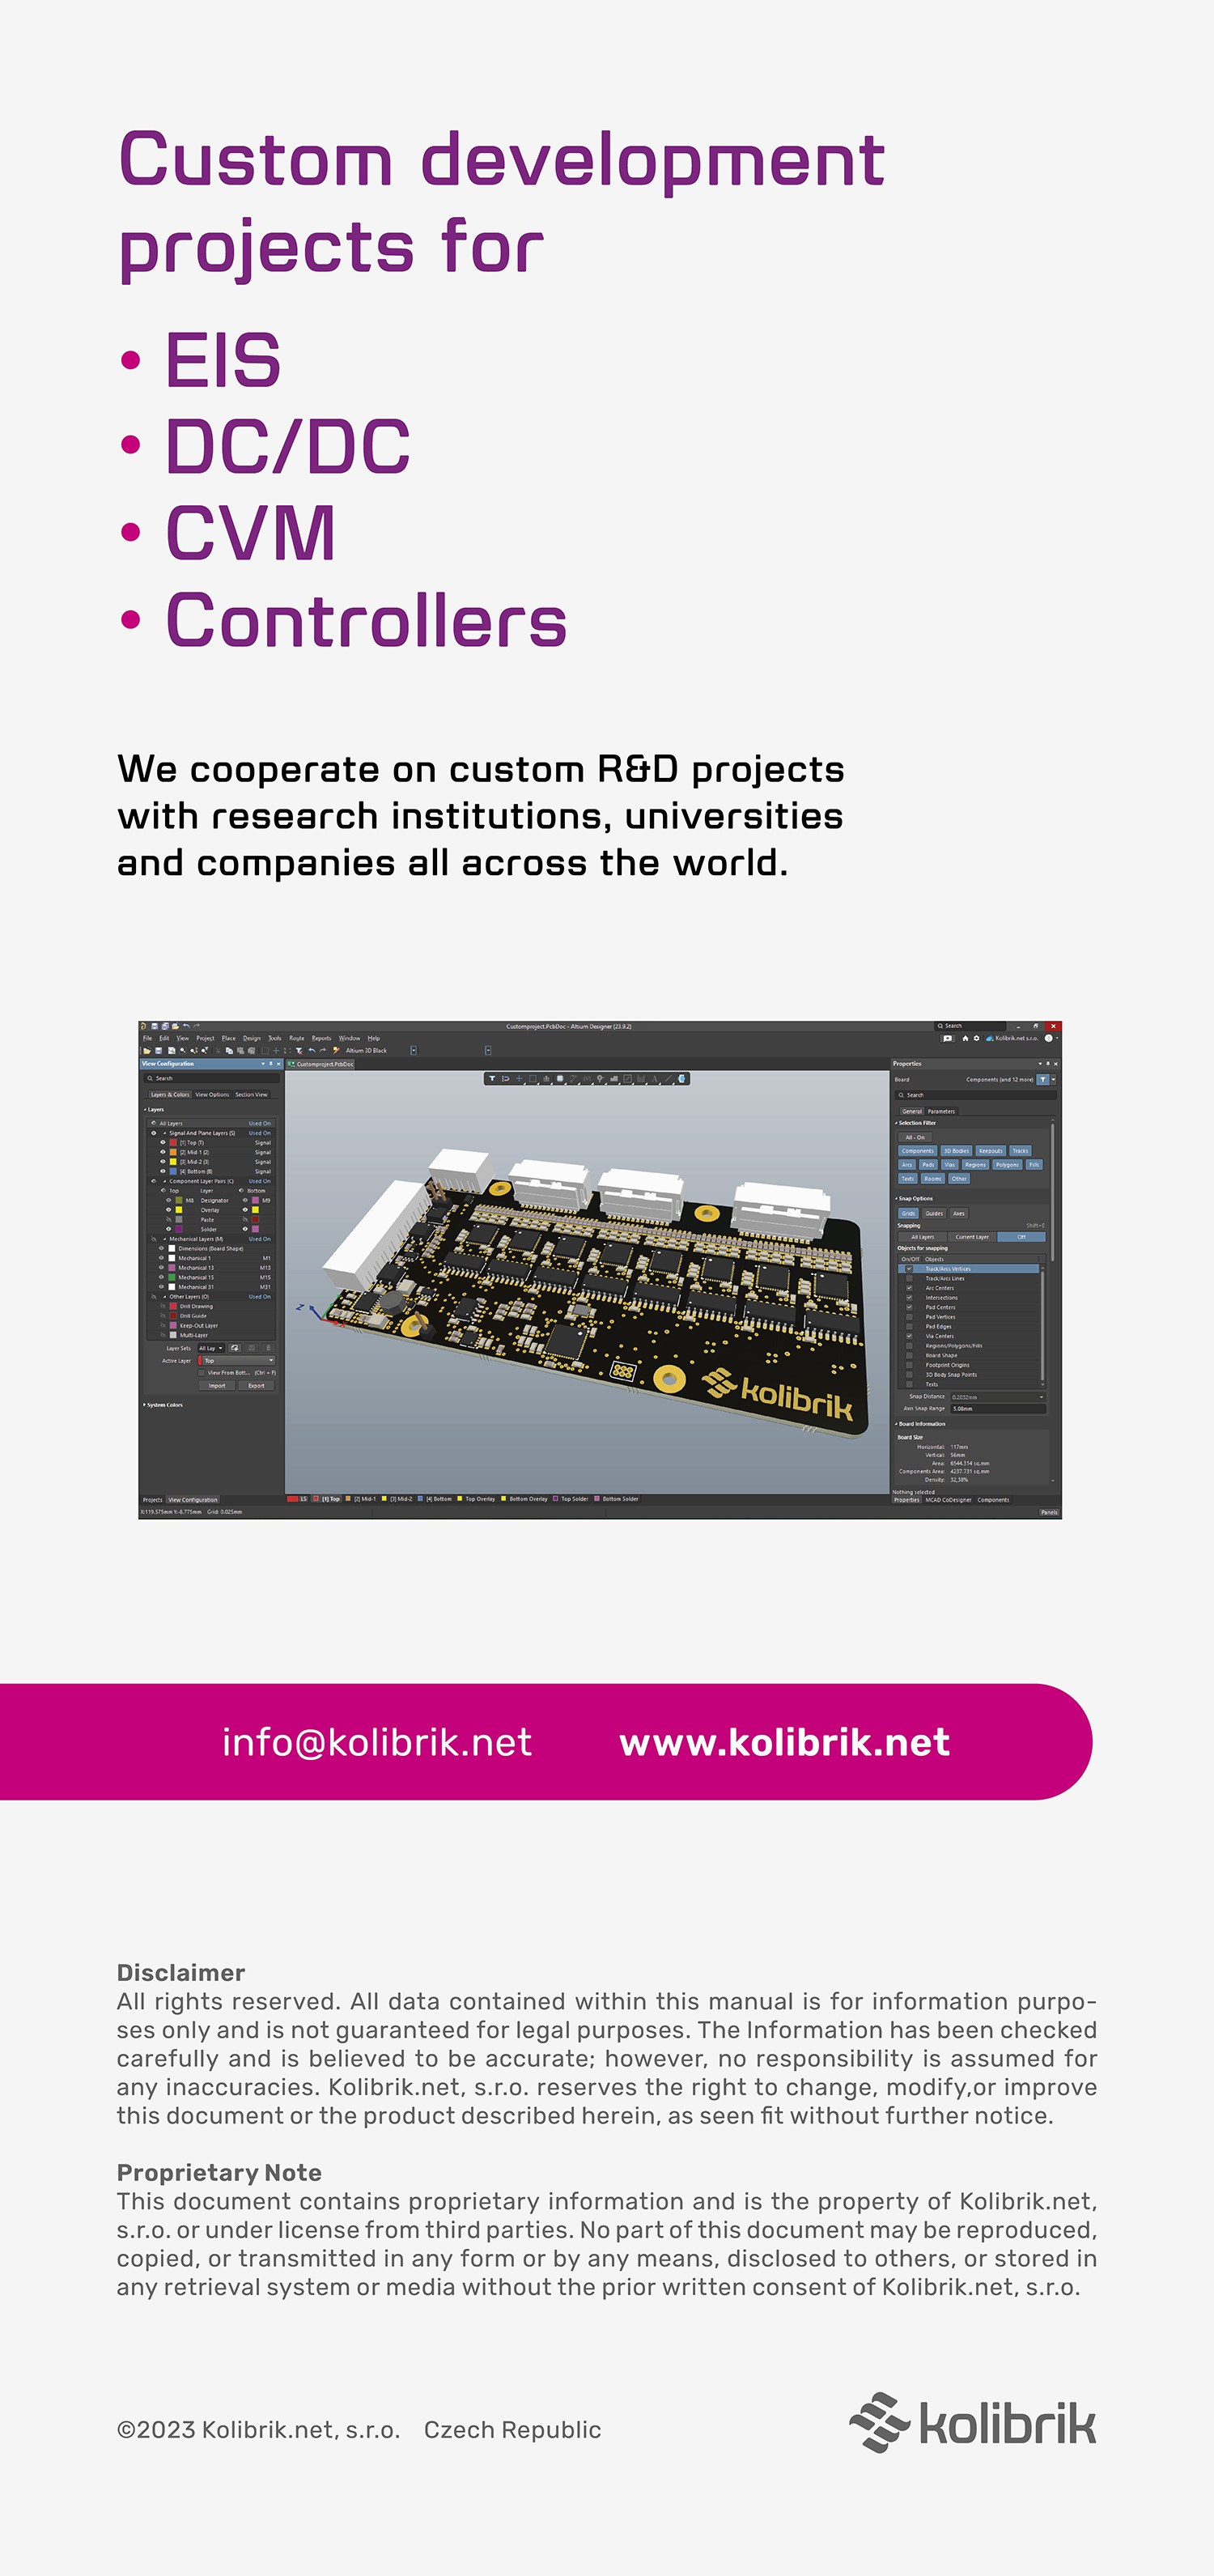The height and width of the screenshot is (2576, 1214).
Task: Open the align objects tool in Active Bar
Action: (x=547, y=1079)
